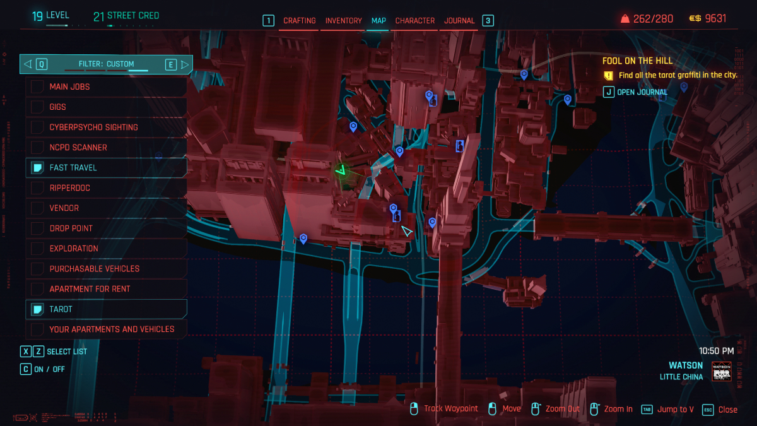This screenshot has width=757, height=426.
Task: Click the green player position marker
Action: (342, 171)
